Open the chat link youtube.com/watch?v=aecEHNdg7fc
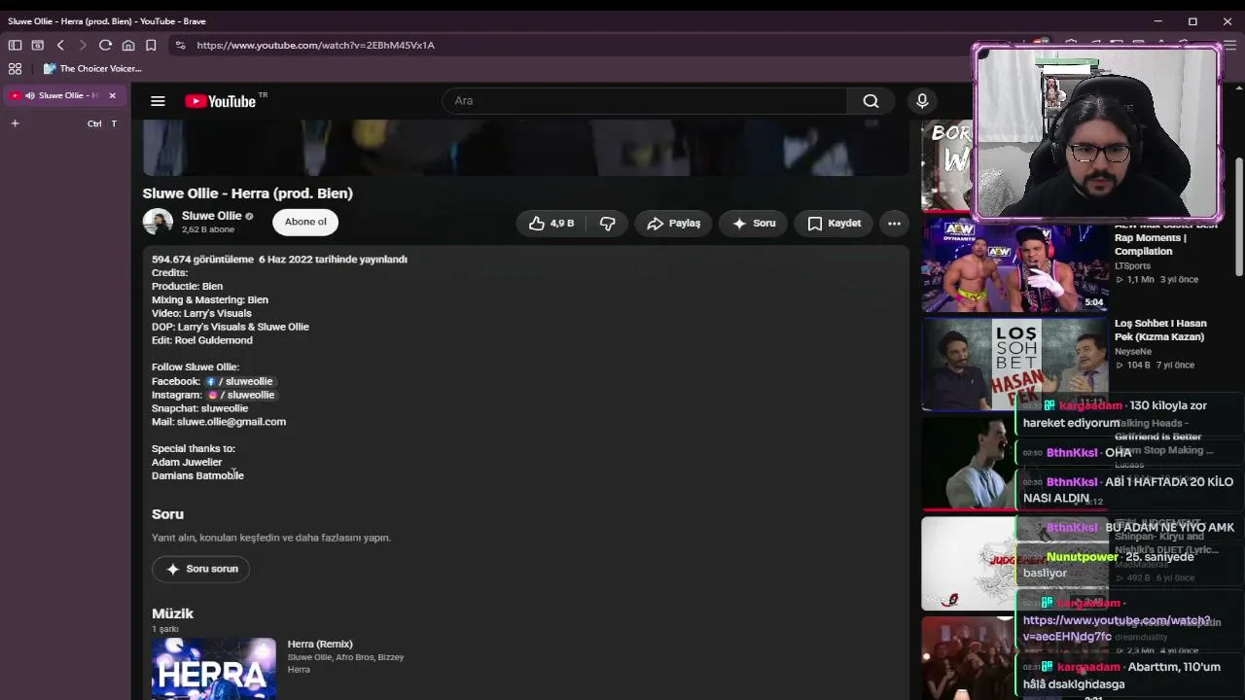Screen dimensions: 1245x700 click(x=1117, y=628)
